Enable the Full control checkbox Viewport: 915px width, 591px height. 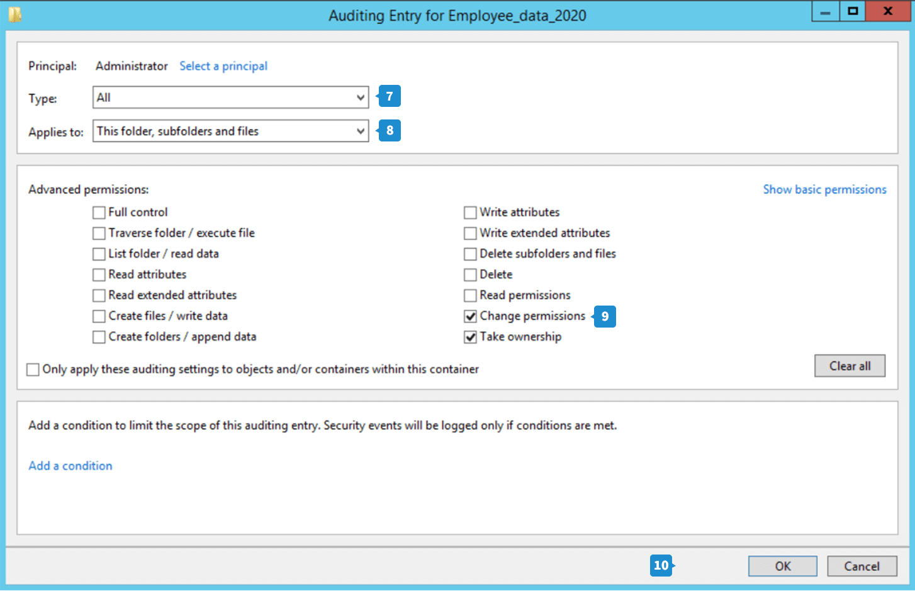pyautogui.click(x=99, y=213)
